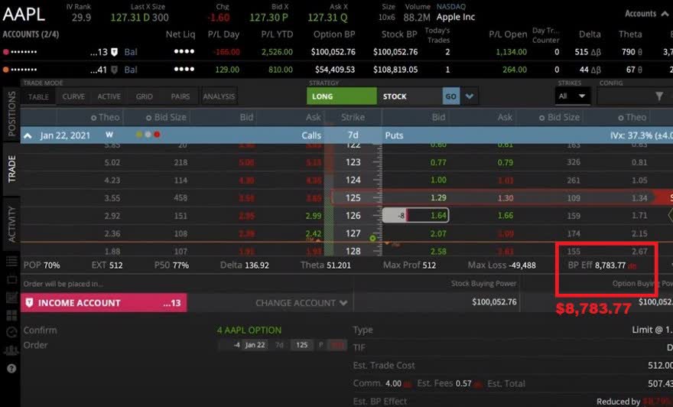Open the CONFIG dropdown field
673x407 pixels.
coord(634,96)
